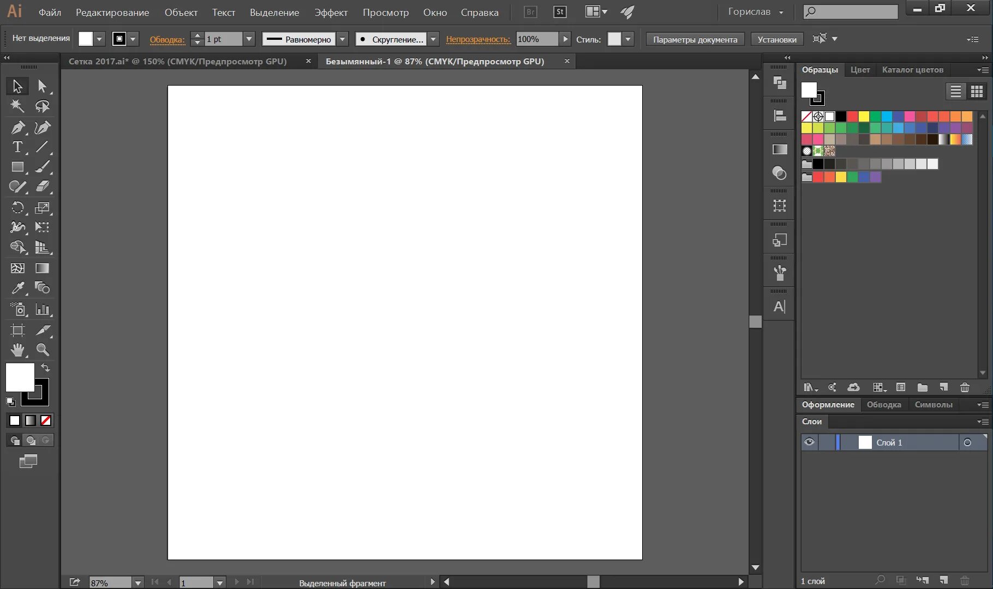This screenshot has height=589, width=993.
Task: Open Горислав workspace switcher
Action: tap(756, 12)
